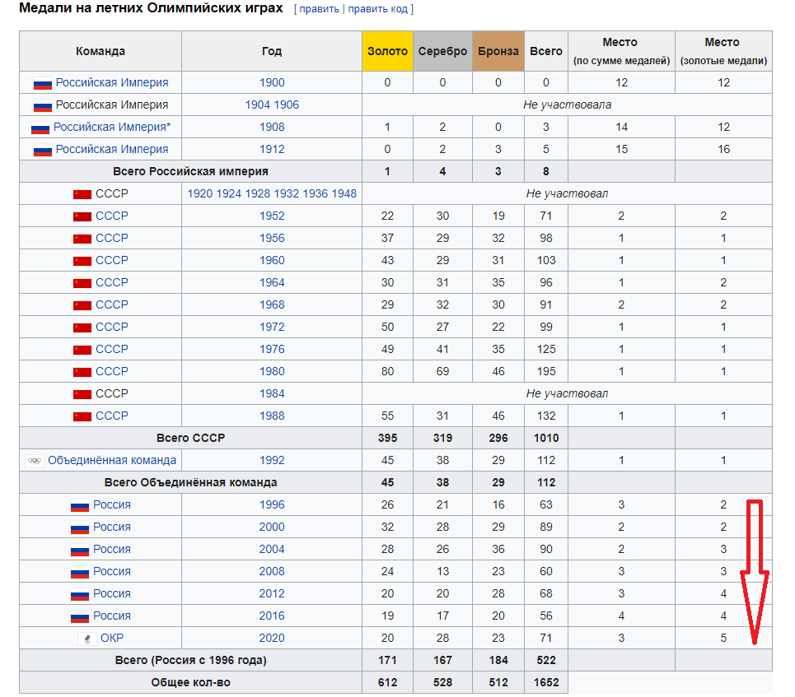Click the Россия link in 2016 row

tap(112, 616)
